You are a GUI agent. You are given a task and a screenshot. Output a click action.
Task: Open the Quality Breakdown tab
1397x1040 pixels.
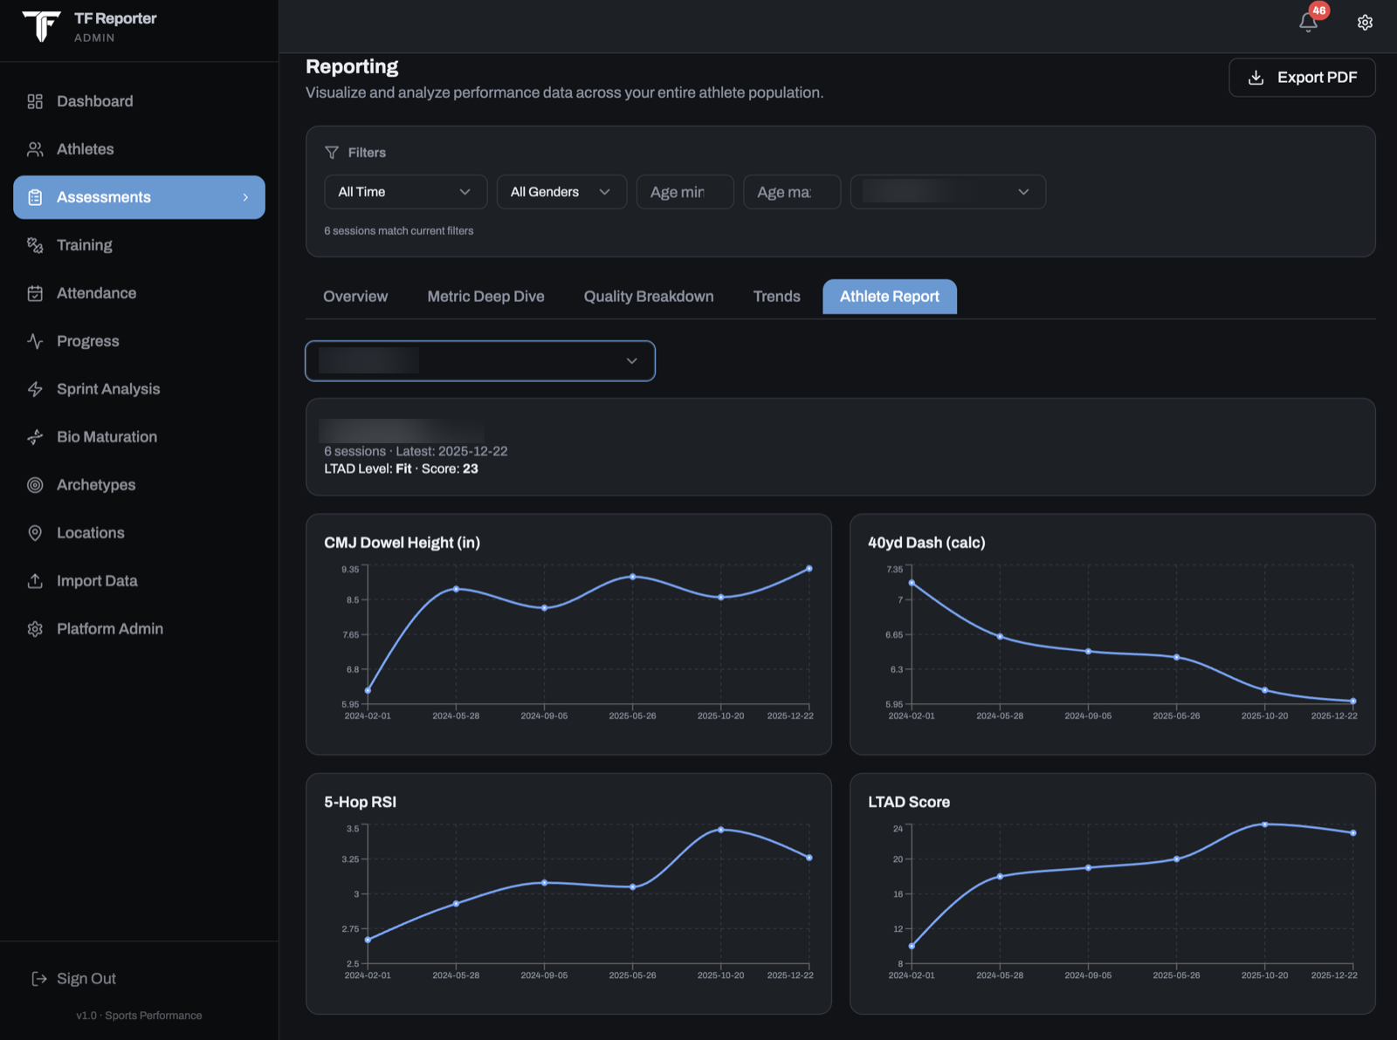click(x=649, y=297)
